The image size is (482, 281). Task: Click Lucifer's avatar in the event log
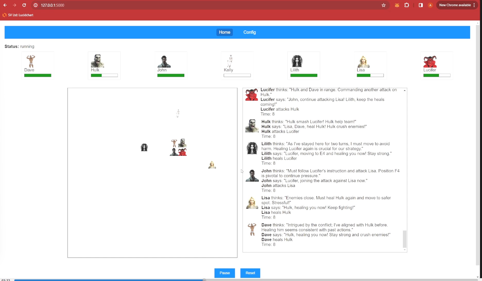[x=252, y=94]
